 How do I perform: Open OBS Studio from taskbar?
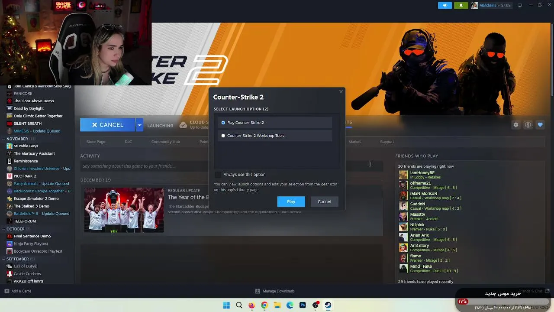pos(316,305)
